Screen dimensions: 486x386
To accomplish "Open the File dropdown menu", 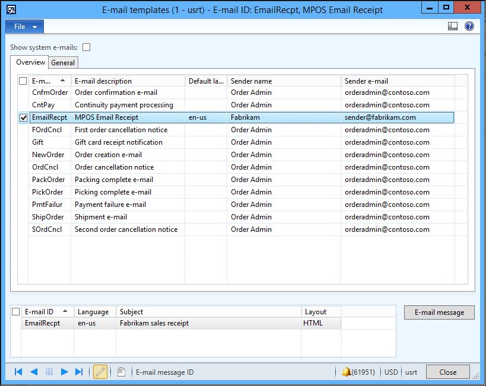I will point(24,27).
